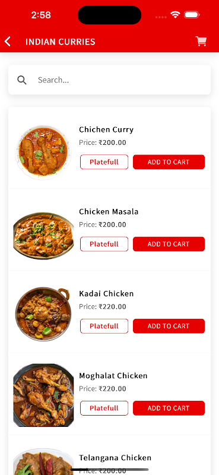Open the Kadai Chicken dish image
This screenshot has width=219, height=475.
(43, 314)
